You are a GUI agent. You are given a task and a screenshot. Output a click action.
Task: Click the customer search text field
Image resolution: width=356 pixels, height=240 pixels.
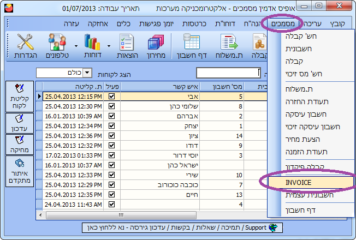[x=228, y=73]
